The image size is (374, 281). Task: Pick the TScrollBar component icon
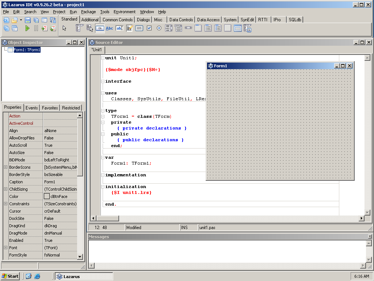[188, 28]
